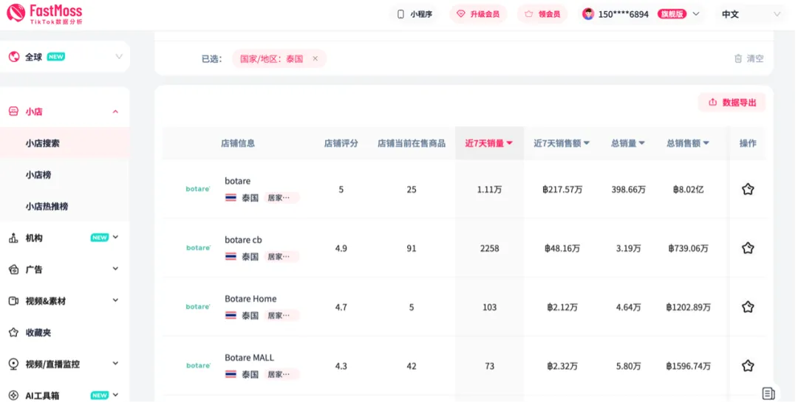Click the 店铺当前在售商品 column header

[x=412, y=143]
